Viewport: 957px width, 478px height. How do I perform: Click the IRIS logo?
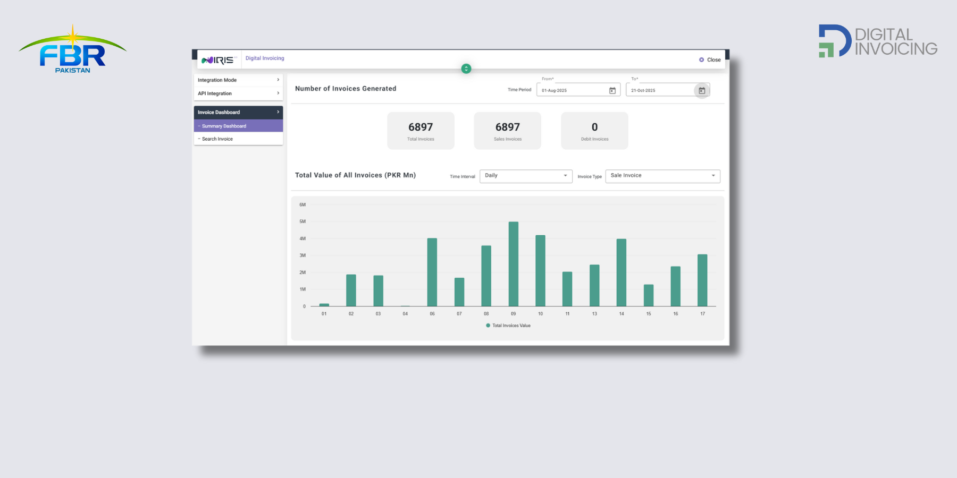coord(219,60)
